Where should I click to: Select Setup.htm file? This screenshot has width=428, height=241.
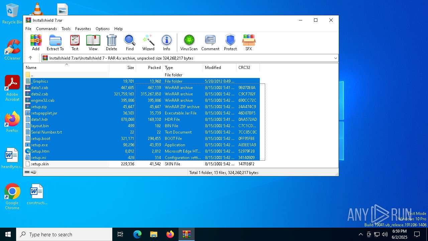142,151
